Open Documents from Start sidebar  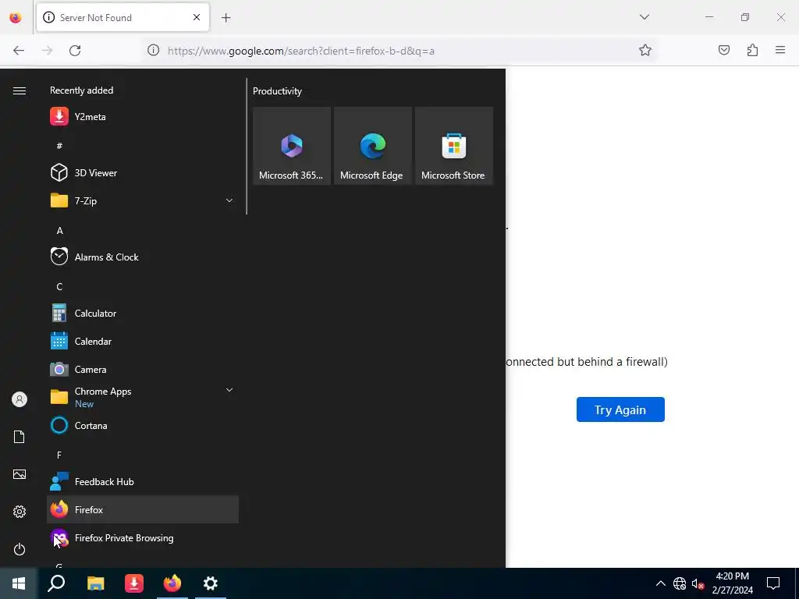coord(20,437)
